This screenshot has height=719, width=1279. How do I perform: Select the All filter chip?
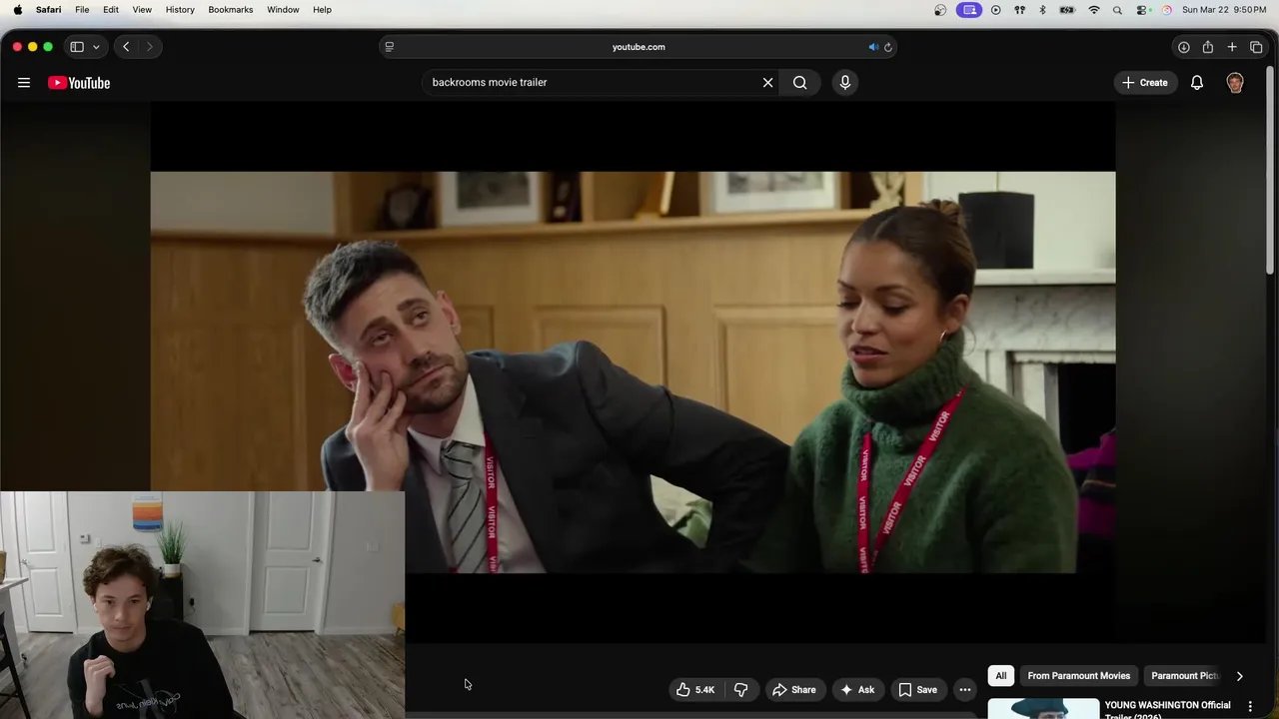pyautogui.click(x=1001, y=676)
